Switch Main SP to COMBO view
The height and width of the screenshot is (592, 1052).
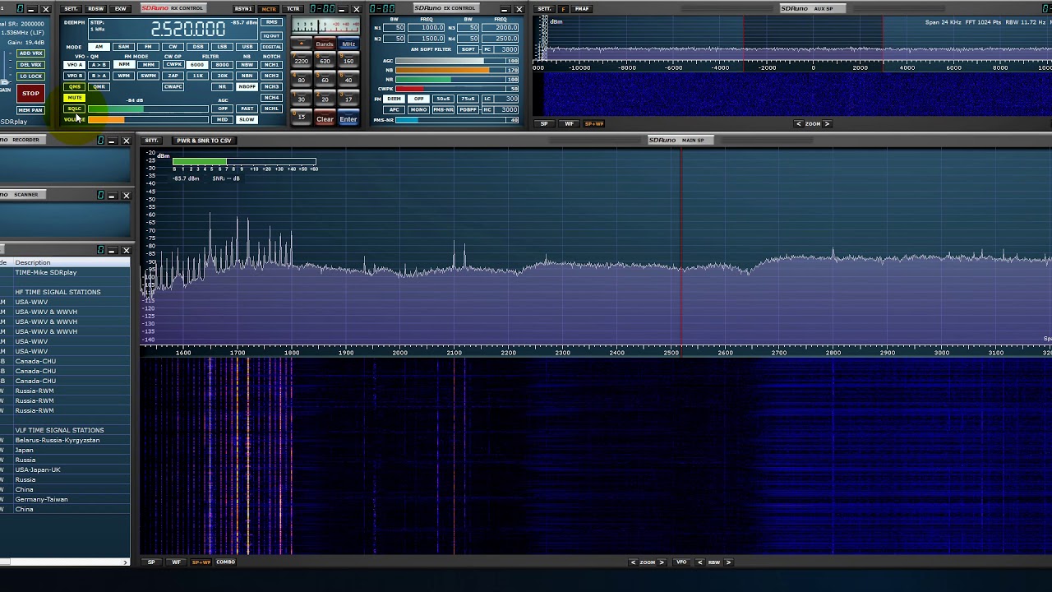pyautogui.click(x=225, y=562)
